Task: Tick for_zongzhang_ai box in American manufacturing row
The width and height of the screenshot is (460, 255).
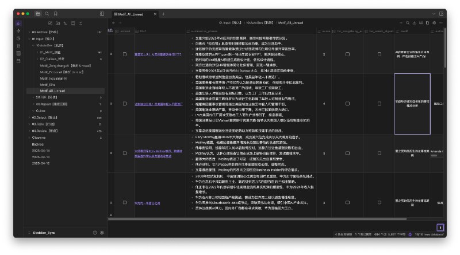Action: click(347, 104)
